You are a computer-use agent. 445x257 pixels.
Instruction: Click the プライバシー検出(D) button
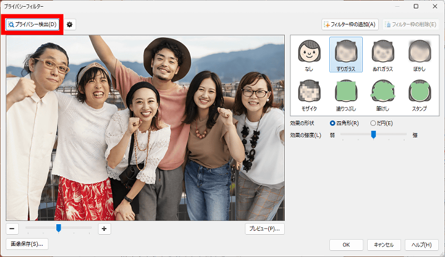[32, 24]
